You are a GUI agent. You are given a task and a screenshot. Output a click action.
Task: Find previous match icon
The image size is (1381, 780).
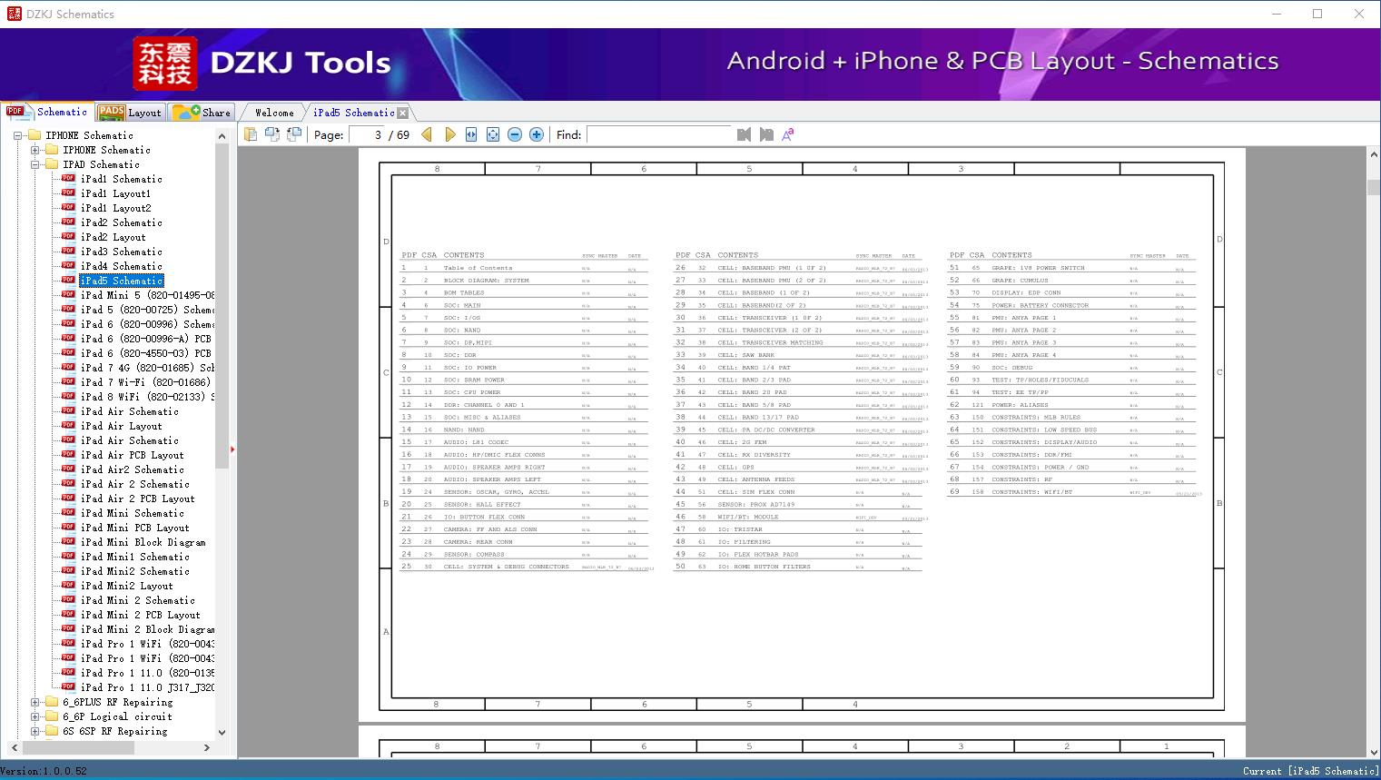(745, 134)
